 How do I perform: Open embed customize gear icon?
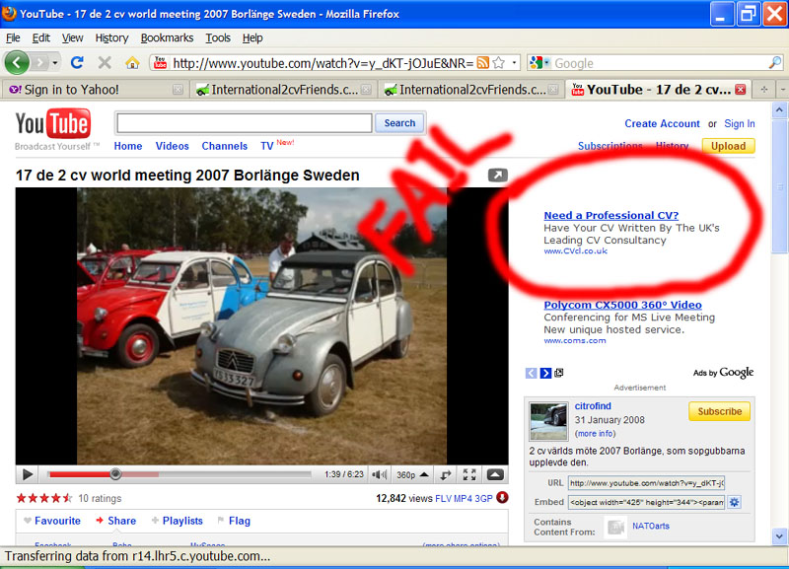coord(734,502)
